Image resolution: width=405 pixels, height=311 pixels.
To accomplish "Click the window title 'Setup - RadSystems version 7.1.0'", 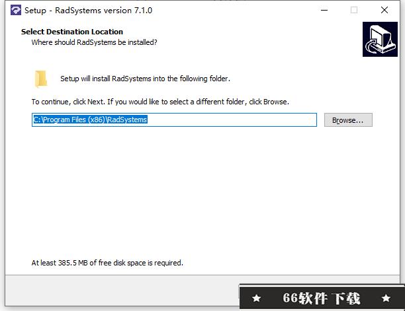I will (88, 11).
